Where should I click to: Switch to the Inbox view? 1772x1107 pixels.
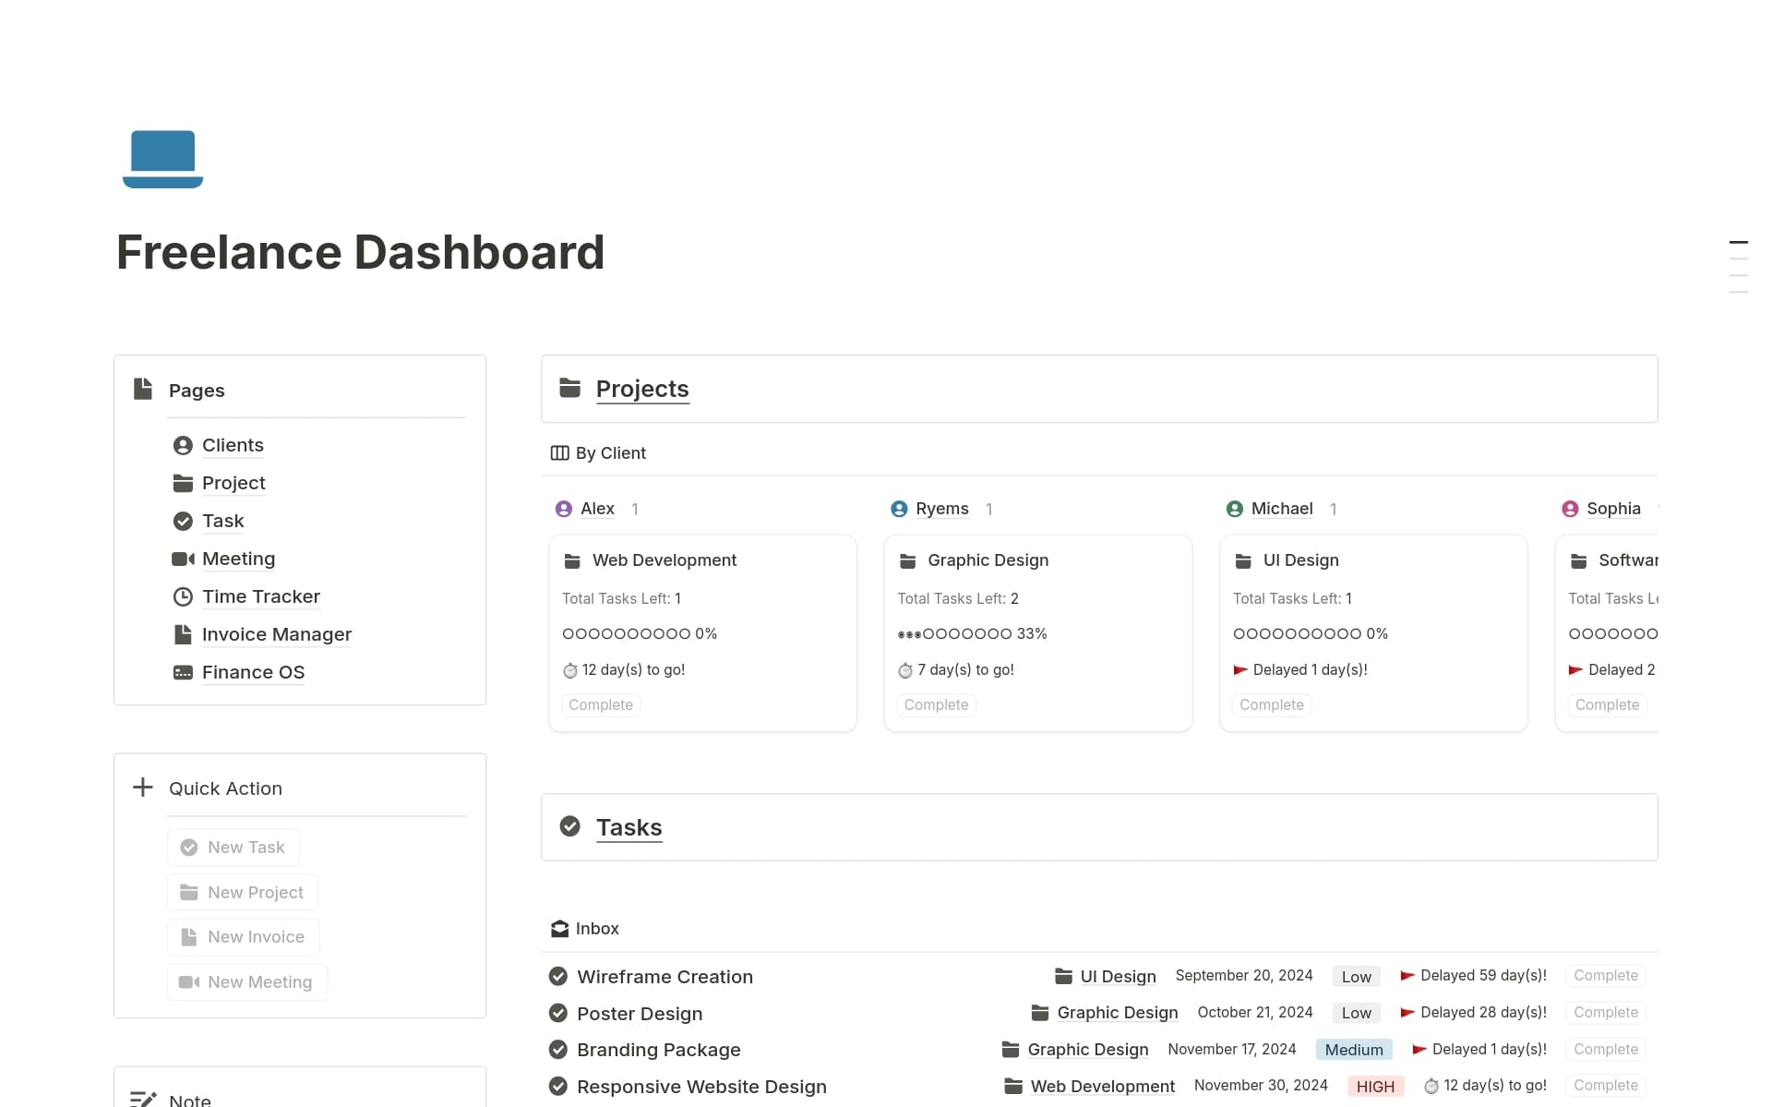click(x=597, y=928)
